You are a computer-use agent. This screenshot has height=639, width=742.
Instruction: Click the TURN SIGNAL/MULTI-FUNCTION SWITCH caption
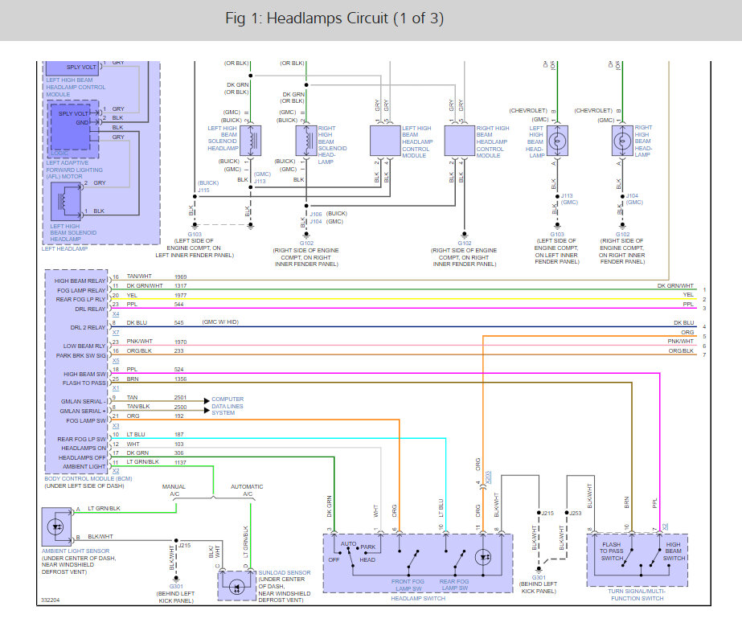tap(637, 595)
